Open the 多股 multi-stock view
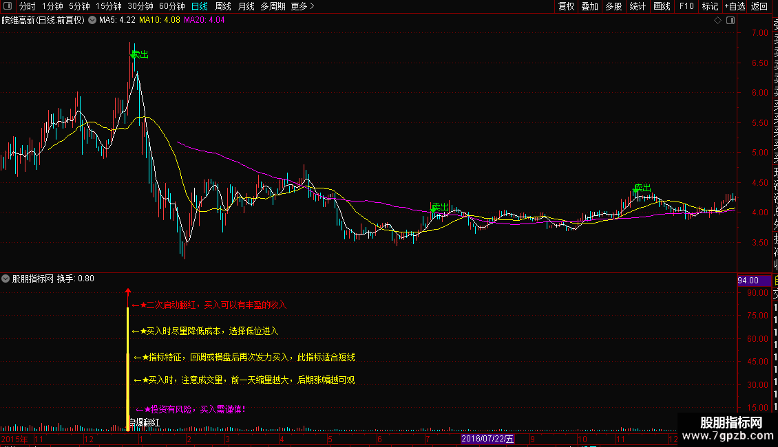 tap(613, 6)
